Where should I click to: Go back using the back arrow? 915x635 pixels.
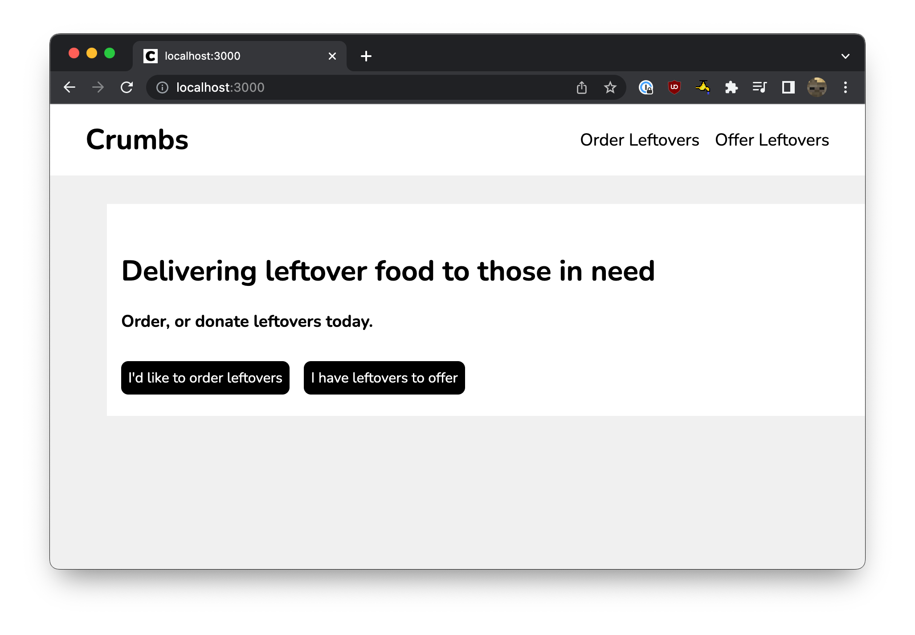click(x=69, y=87)
